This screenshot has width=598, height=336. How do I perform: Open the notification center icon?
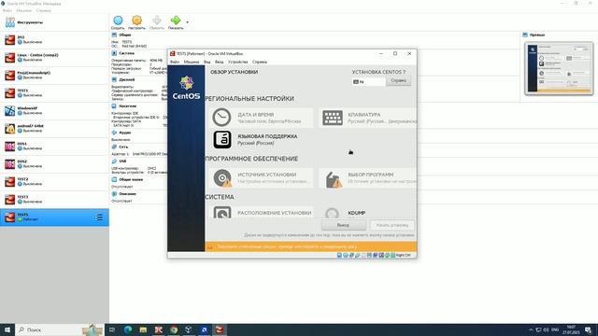coord(588,329)
